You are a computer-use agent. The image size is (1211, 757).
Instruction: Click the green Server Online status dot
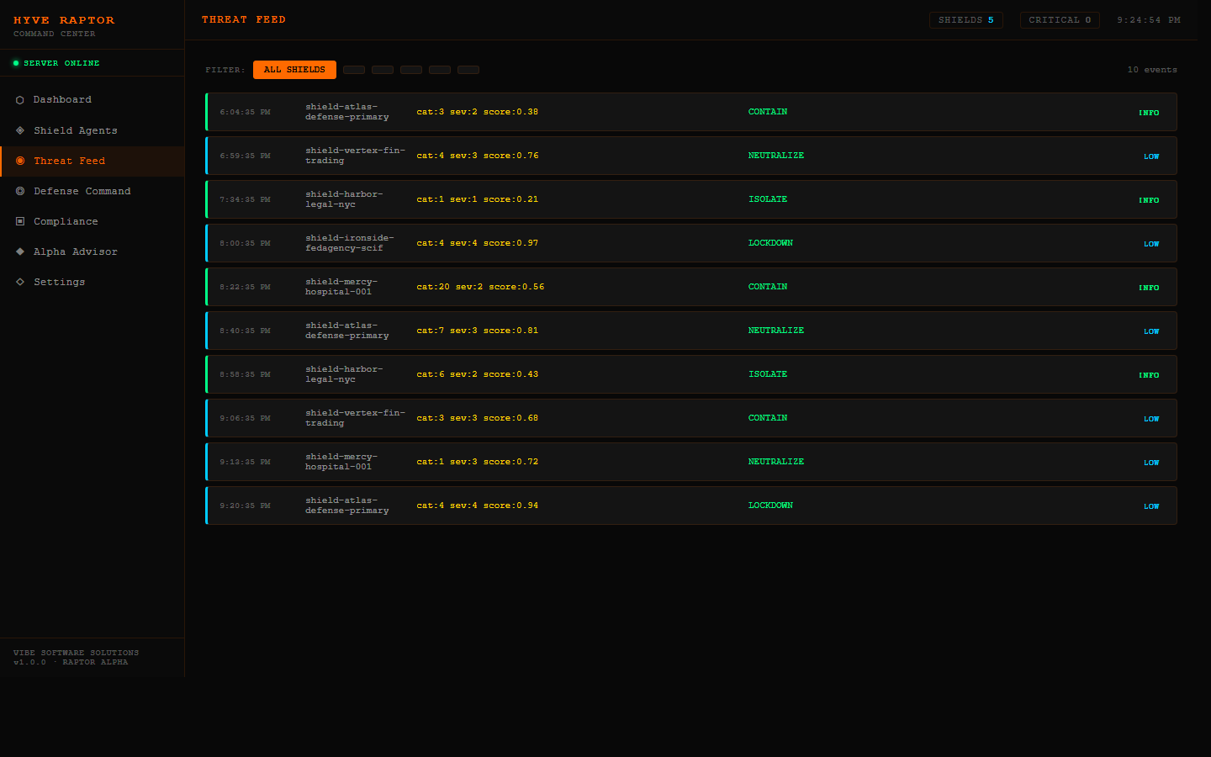(16, 63)
